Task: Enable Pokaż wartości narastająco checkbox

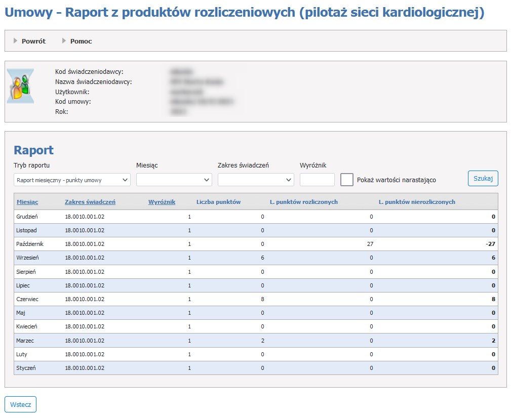Action: pos(347,180)
